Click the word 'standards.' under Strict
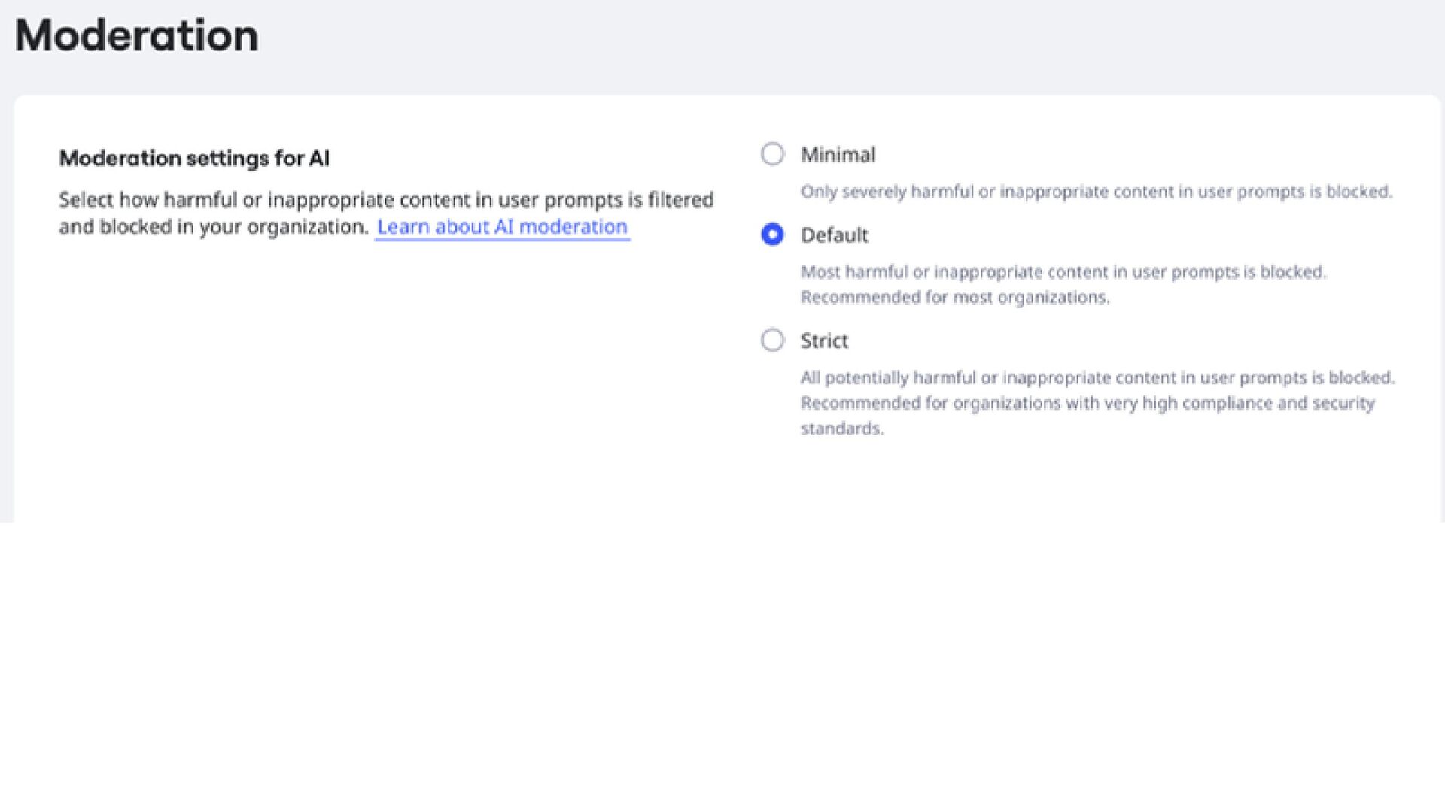 841,429
